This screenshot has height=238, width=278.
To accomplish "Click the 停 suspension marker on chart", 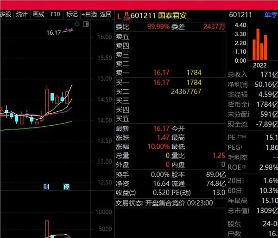I will 66,187.
